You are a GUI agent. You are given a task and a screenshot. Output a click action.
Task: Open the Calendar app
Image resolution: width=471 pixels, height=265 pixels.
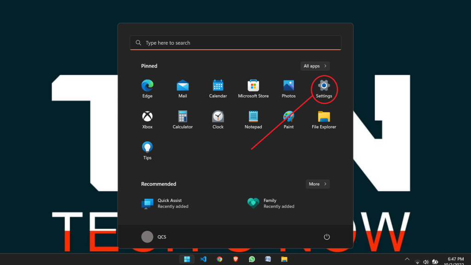point(218,89)
